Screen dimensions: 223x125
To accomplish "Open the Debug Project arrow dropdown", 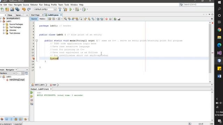I will 80,9.
